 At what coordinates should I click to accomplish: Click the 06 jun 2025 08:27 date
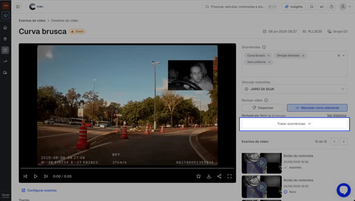coord(280,31)
